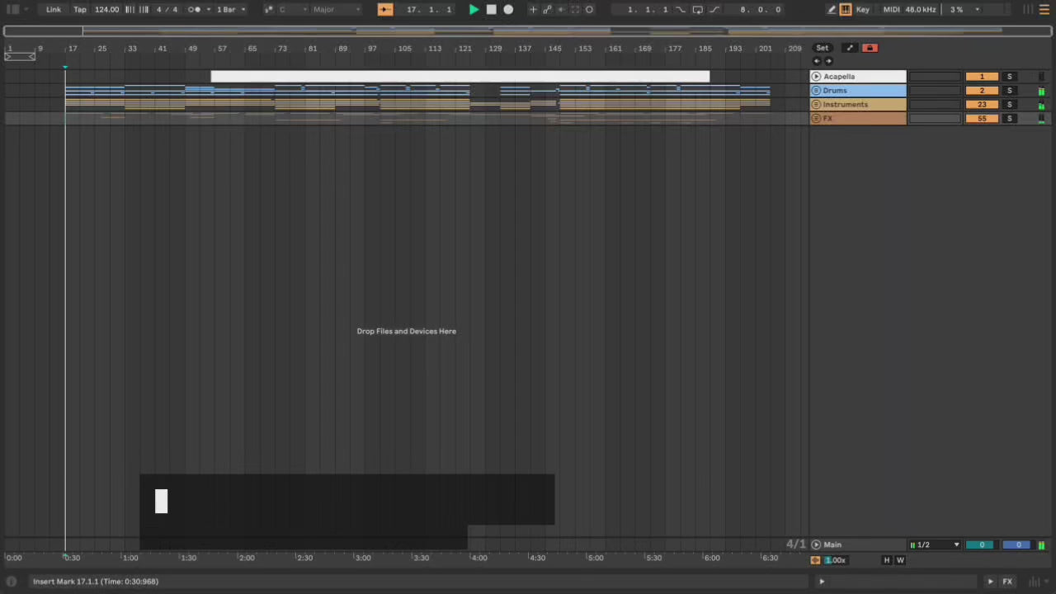Toggle the Metronome button
Image resolution: width=1056 pixels, height=594 pixels.
pos(196,10)
